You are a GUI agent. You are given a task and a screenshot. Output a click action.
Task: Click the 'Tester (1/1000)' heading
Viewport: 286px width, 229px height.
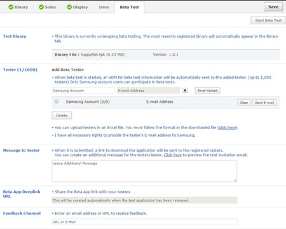20,70
